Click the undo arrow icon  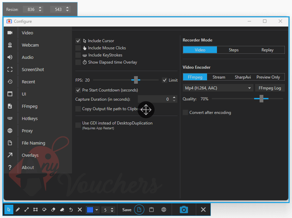[x=71, y=210]
